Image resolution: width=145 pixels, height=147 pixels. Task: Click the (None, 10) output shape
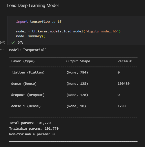tap(76, 106)
